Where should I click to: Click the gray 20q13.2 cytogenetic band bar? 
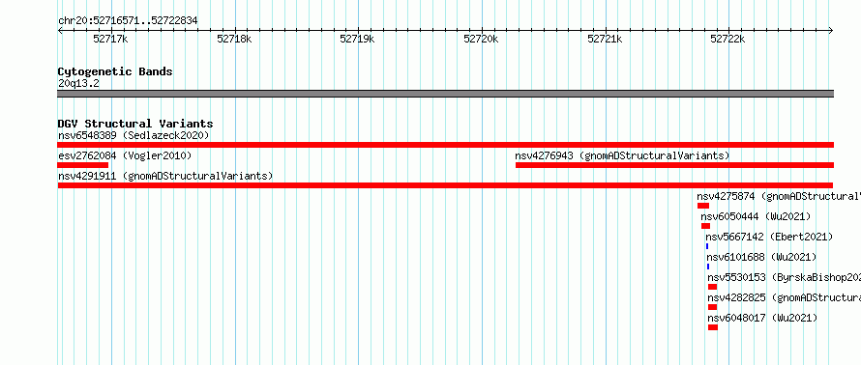[x=445, y=94]
